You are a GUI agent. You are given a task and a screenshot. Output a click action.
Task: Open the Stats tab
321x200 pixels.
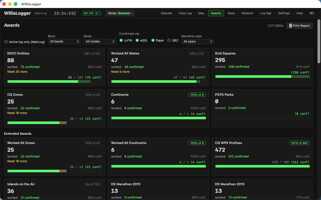click(x=231, y=13)
